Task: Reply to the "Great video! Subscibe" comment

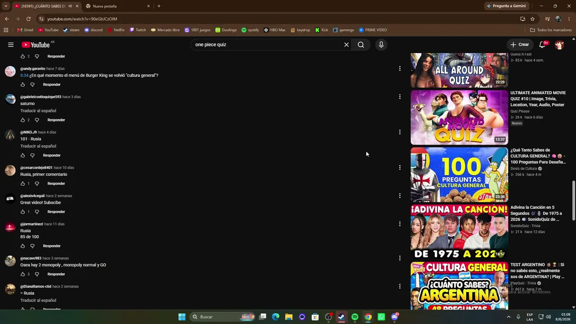Action: tap(56, 212)
